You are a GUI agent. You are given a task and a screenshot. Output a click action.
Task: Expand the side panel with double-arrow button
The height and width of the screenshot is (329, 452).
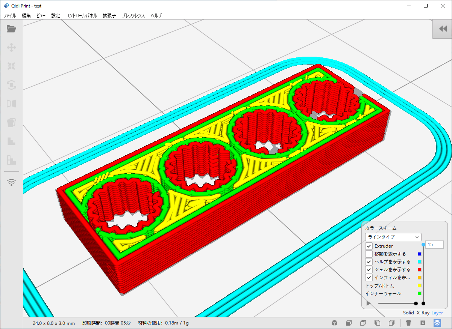[442, 29]
